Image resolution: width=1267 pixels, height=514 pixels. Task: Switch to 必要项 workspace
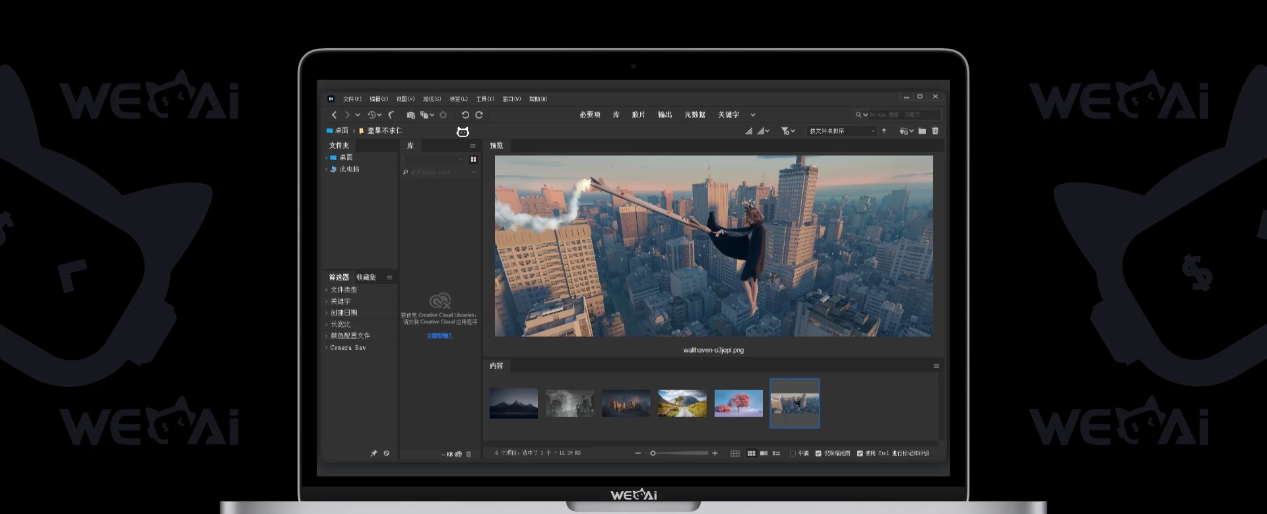click(x=590, y=115)
